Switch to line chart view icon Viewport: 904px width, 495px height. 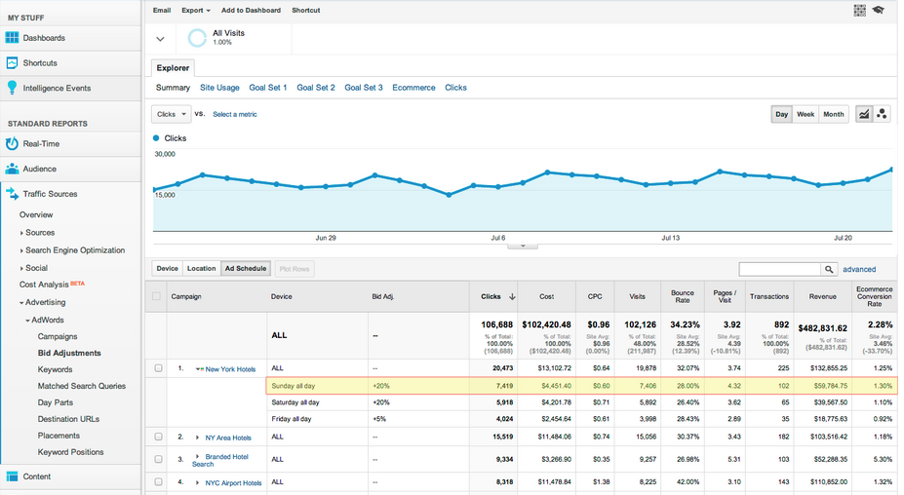pyautogui.click(x=863, y=114)
